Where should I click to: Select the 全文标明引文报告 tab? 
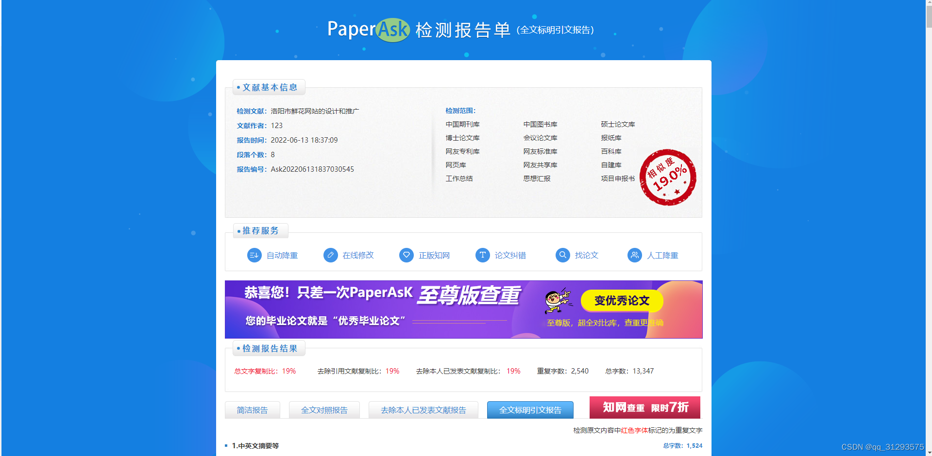pyautogui.click(x=530, y=410)
